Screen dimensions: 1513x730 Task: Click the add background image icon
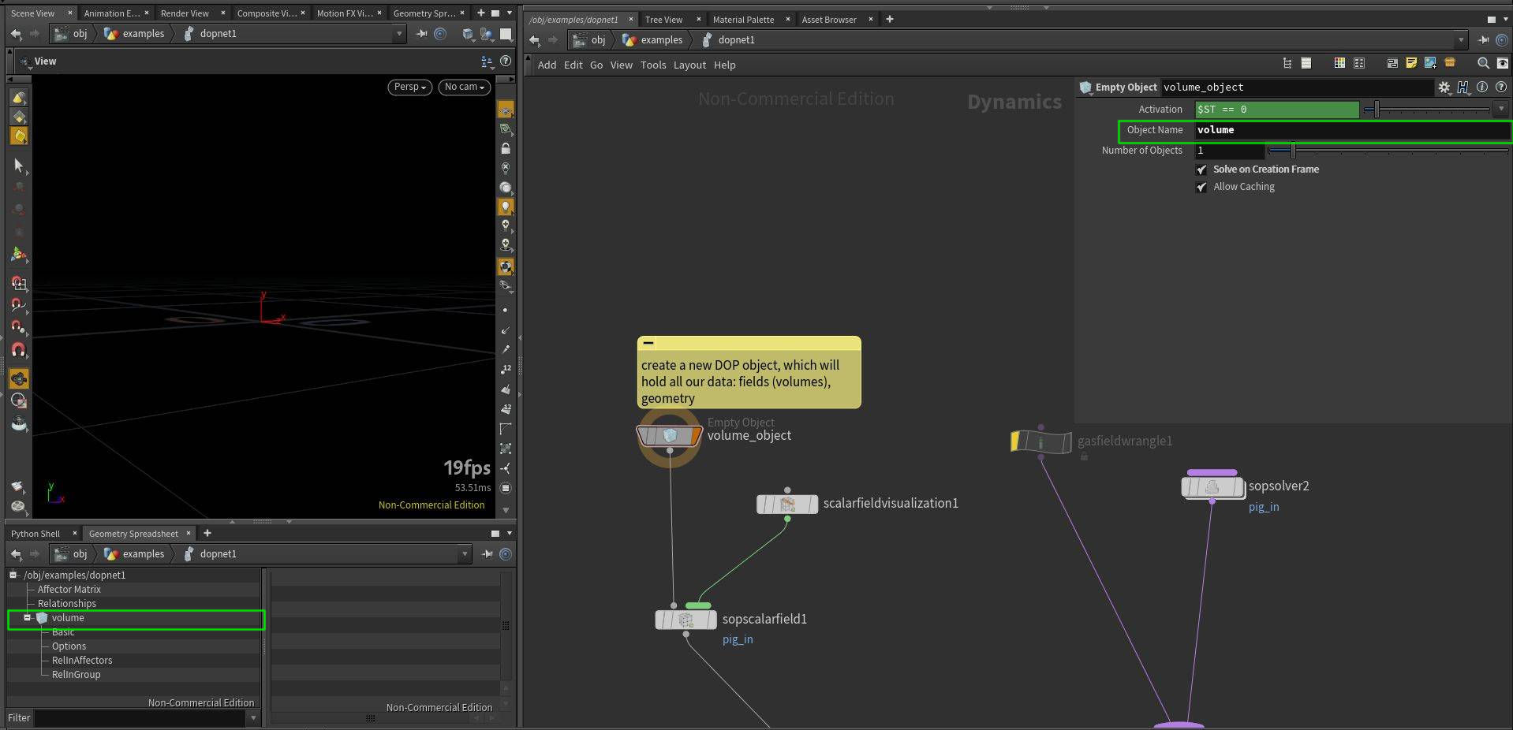coord(1429,63)
